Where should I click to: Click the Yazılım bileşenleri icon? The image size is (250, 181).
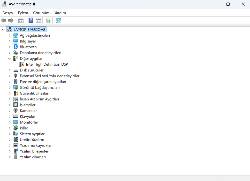16,151
